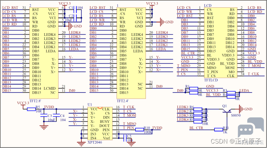Click the Q1 designator text
The height and width of the screenshot is (148, 267).
(x=225, y=106)
